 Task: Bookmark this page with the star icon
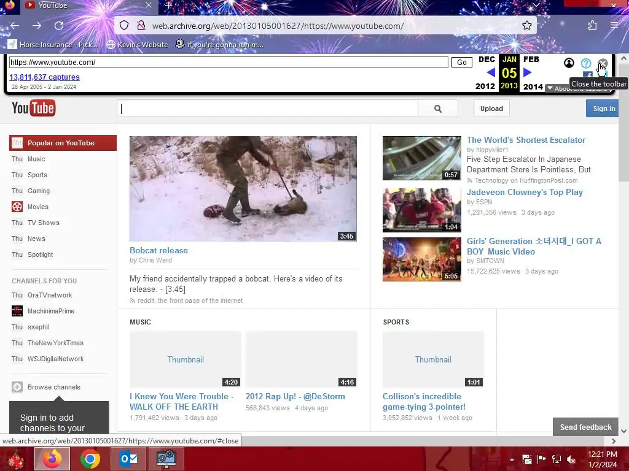526,26
